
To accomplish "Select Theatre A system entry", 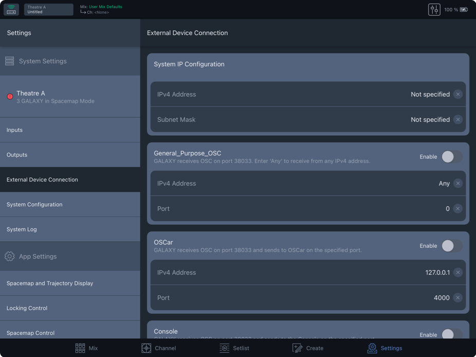I will [70, 97].
